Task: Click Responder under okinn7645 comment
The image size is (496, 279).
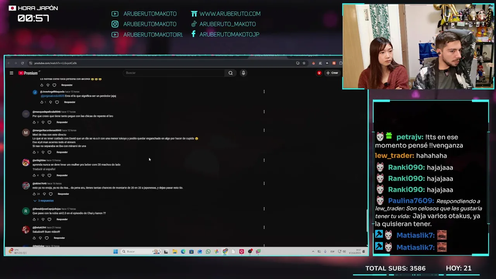Action: click(63, 194)
